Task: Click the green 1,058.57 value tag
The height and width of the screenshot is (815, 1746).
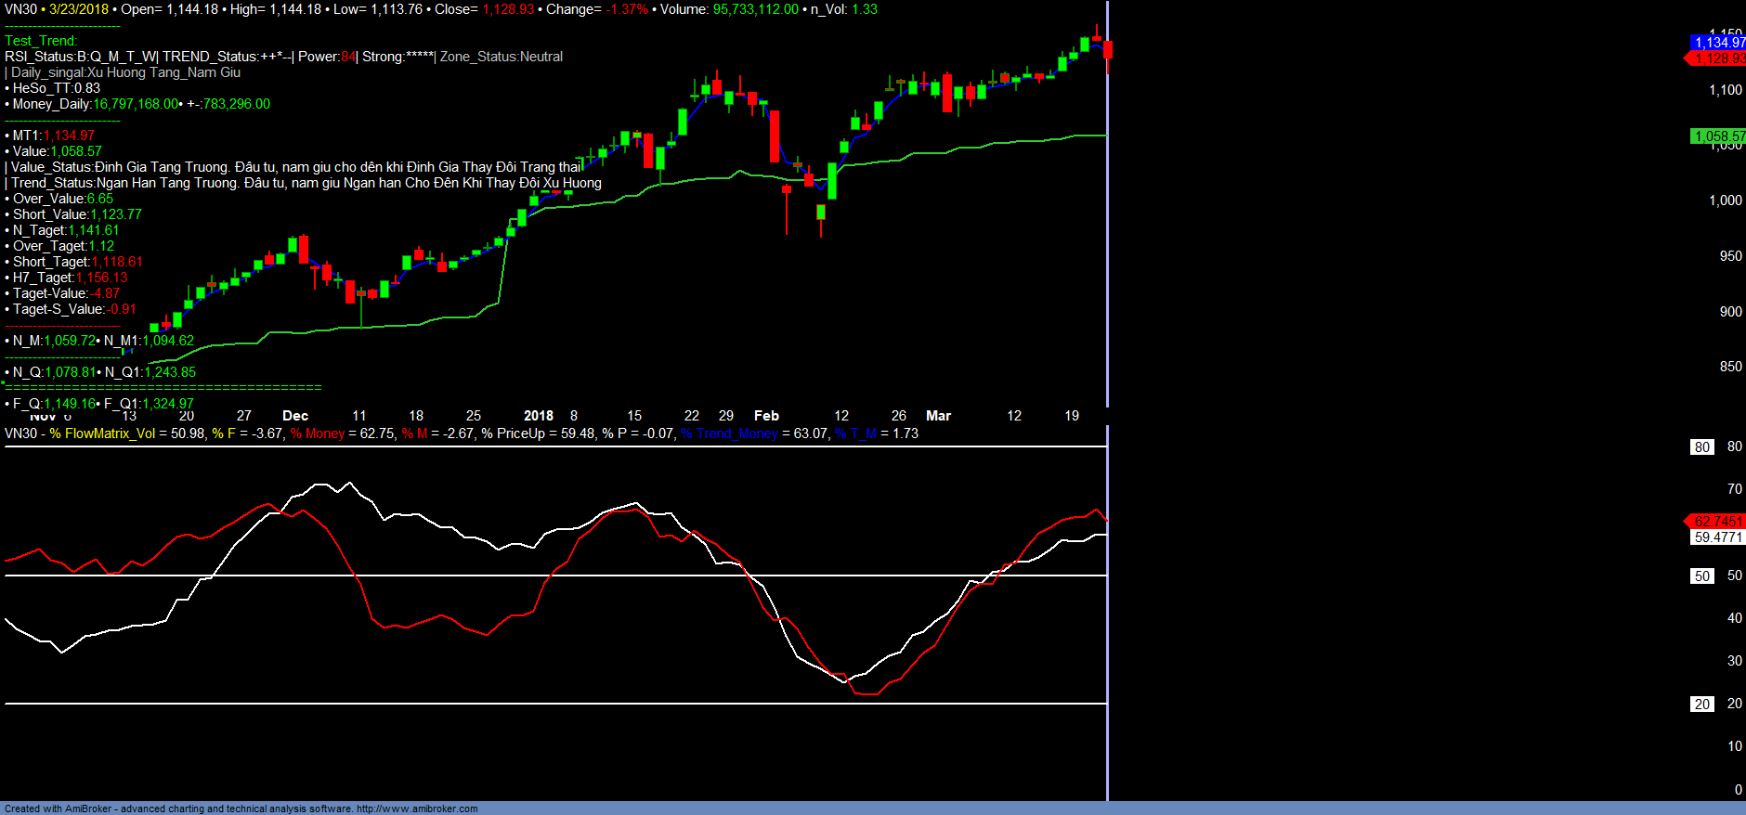Action: (x=1718, y=136)
